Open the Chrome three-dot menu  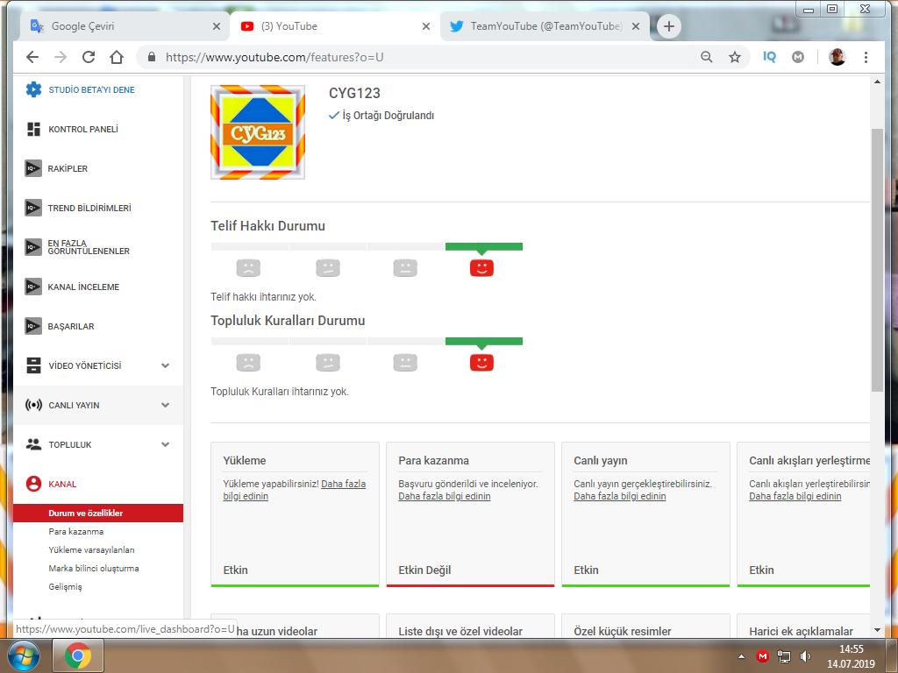point(866,57)
